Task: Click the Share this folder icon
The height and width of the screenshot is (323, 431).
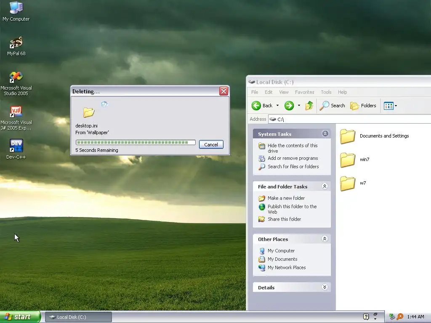Action: point(262,219)
